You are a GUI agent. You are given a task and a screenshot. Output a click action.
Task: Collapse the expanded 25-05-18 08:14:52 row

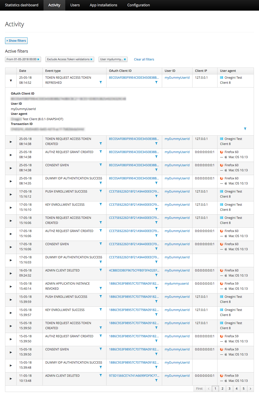pos(11,80)
